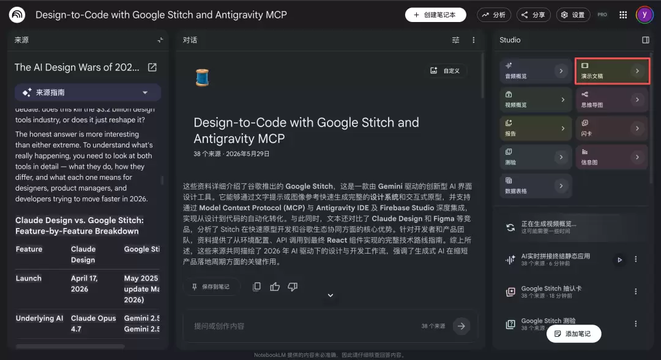This screenshot has width=661, height=360.
Task: Generate a 思维导图 mind map
Action: click(x=611, y=100)
